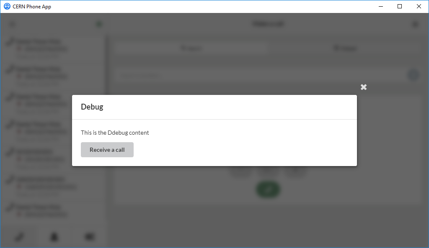Focus the blurred search input field
429x248 pixels.
coord(260,75)
